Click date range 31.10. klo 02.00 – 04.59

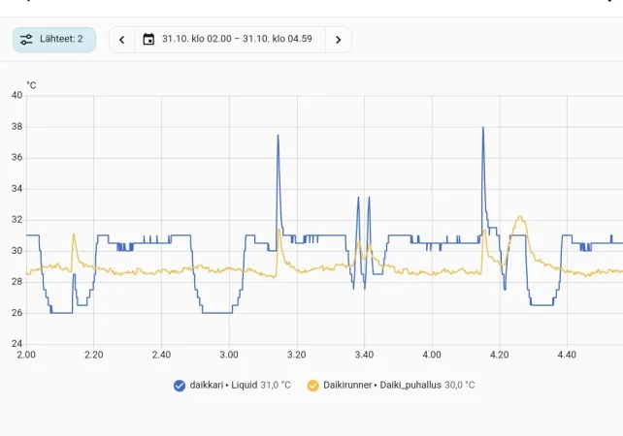[237, 39]
